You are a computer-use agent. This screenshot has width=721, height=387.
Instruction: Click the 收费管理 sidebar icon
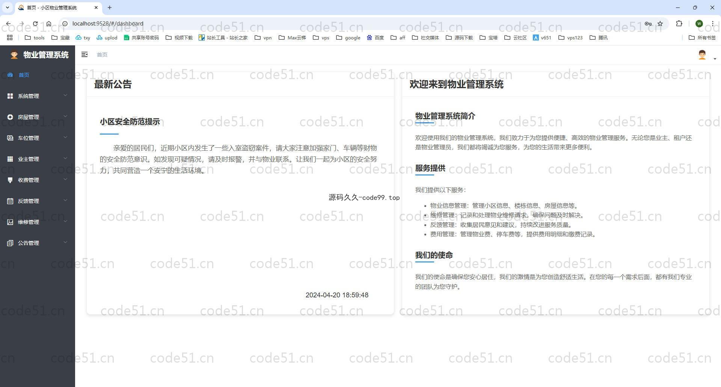tap(10, 180)
